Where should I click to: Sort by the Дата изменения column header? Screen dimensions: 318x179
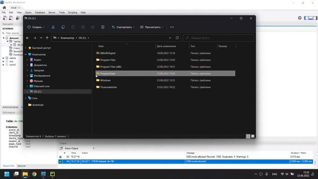(166, 46)
